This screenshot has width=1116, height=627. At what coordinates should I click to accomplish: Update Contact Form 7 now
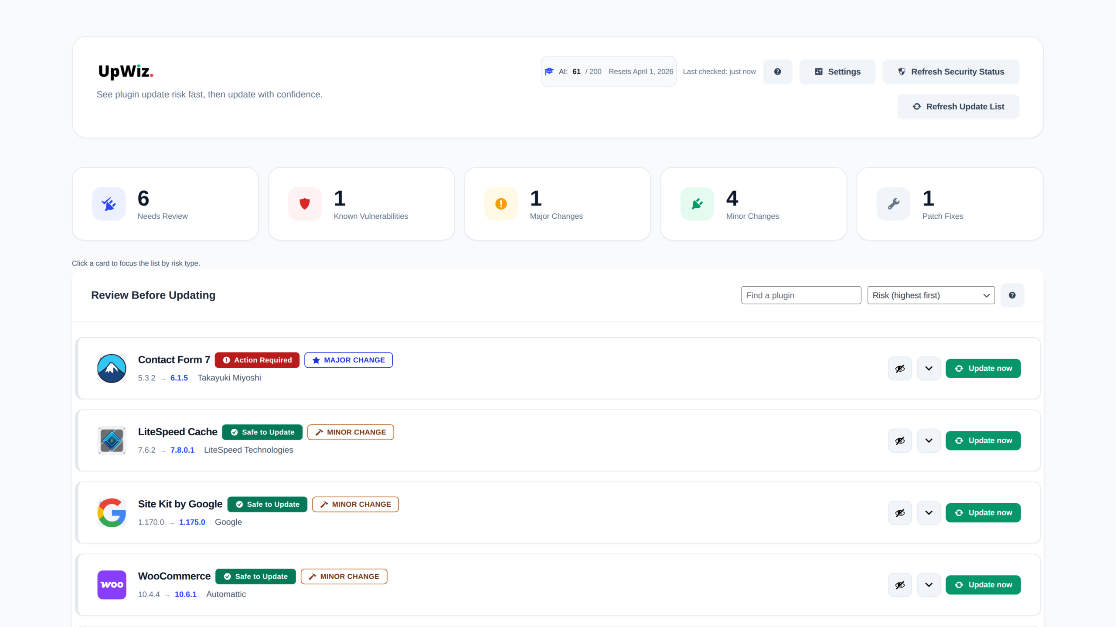tap(983, 369)
